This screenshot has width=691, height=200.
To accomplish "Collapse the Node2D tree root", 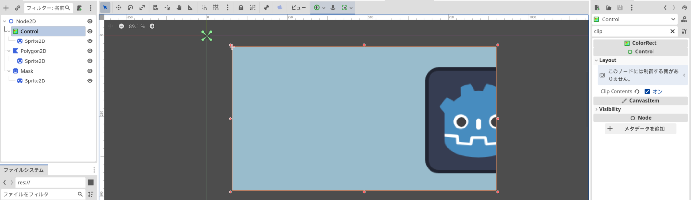I will (5, 21).
